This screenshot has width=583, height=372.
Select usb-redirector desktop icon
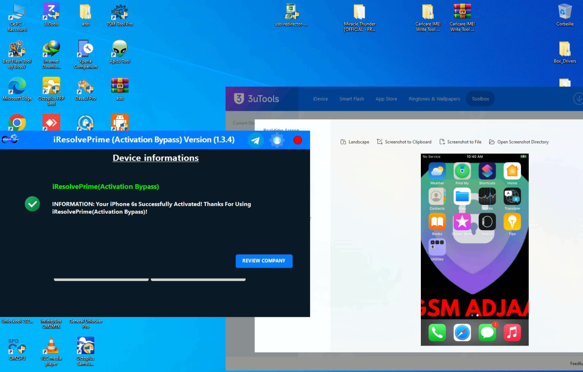(x=291, y=15)
